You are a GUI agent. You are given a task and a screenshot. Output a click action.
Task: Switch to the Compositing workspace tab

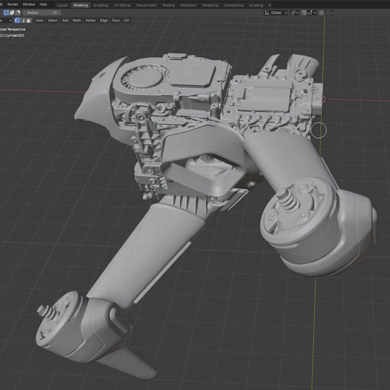tap(234, 5)
